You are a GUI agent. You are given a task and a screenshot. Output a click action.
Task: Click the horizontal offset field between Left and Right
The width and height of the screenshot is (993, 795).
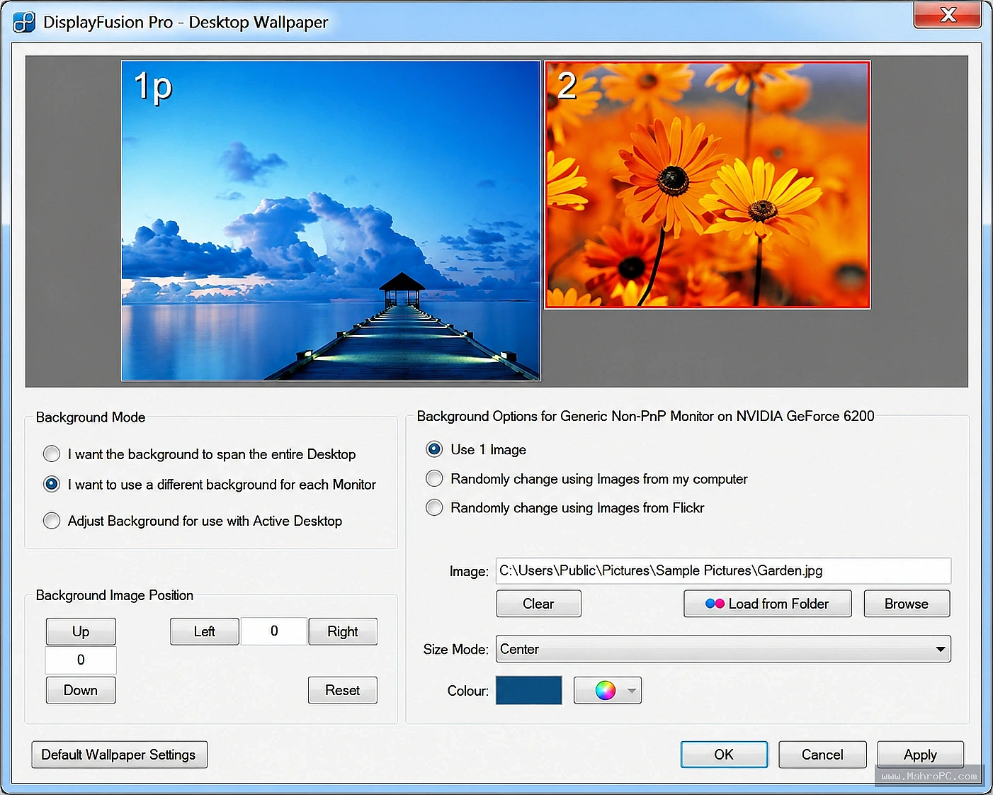coord(274,631)
